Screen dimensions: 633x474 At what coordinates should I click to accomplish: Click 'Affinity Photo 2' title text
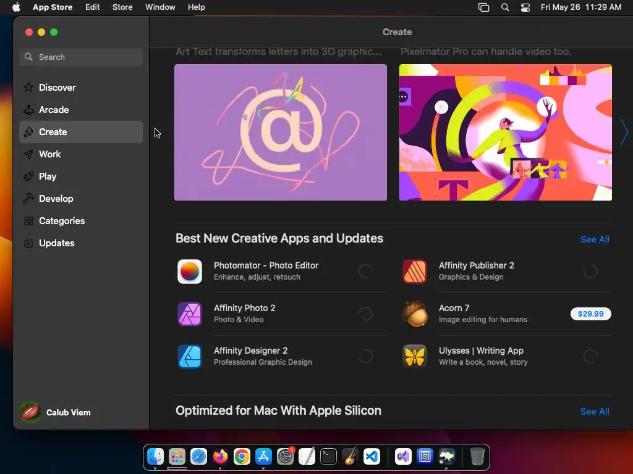coord(245,308)
